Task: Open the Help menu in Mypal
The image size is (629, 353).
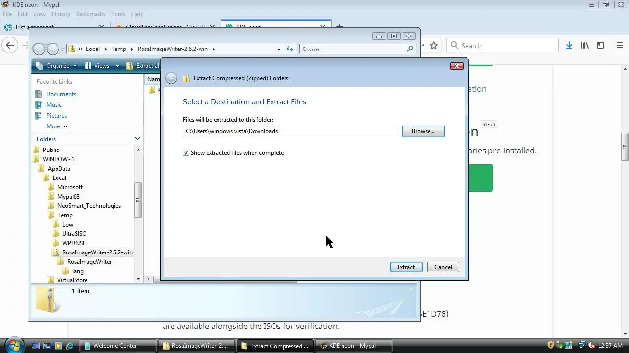Action: click(x=137, y=14)
